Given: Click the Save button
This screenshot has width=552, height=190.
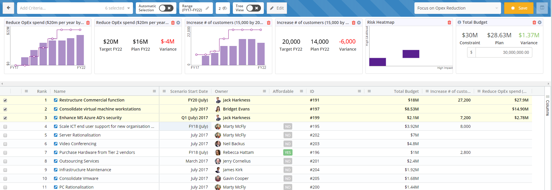Looking at the screenshot, I should pyautogui.click(x=518, y=8).
